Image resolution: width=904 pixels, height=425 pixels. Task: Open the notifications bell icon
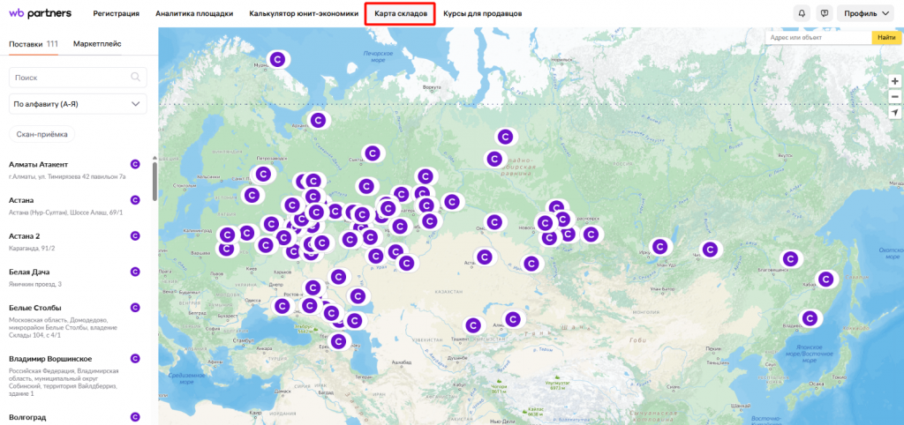[x=802, y=14]
